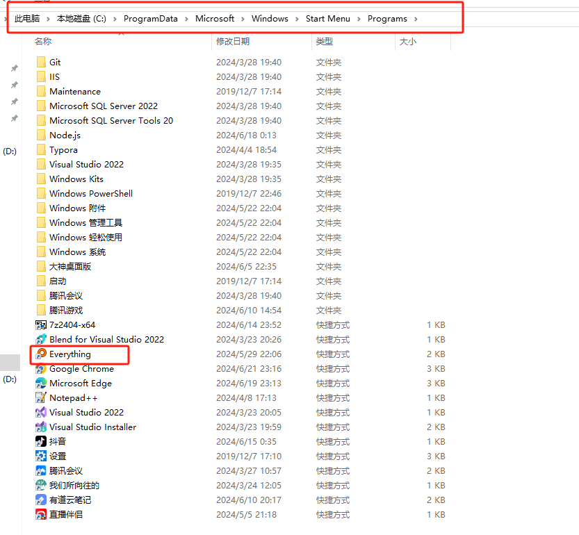Navigate to Programs breadcrumb
This screenshot has height=535, width=579.
coord(387,19)
